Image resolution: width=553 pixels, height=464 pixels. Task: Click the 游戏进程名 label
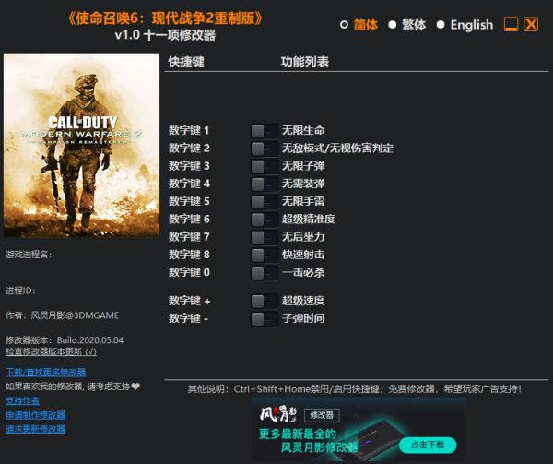(29, 255)
